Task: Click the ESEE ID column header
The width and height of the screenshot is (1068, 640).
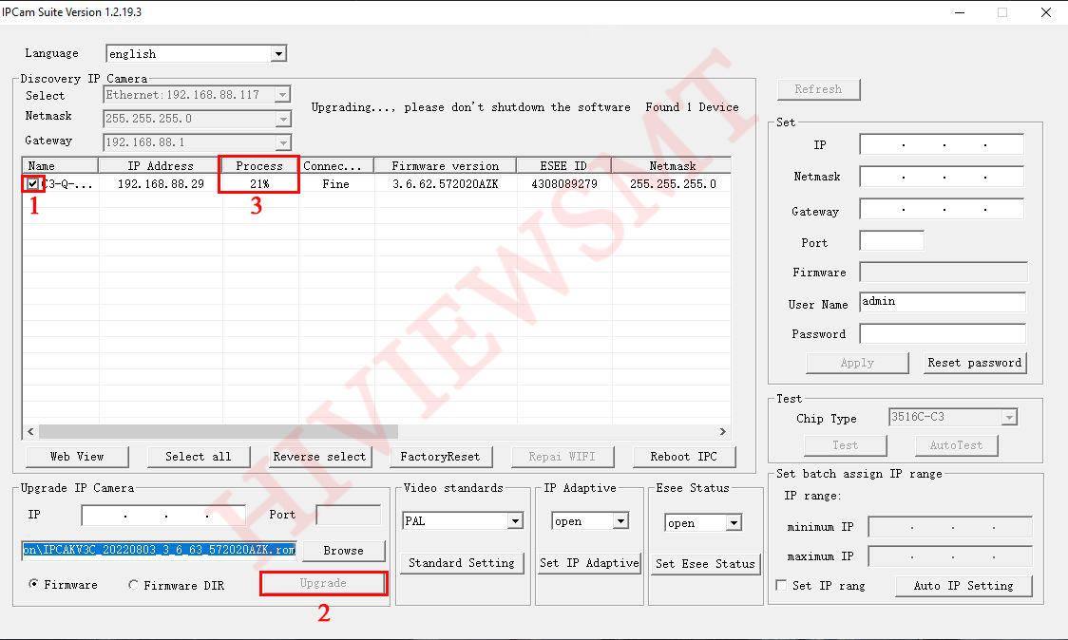Action: 563,165
